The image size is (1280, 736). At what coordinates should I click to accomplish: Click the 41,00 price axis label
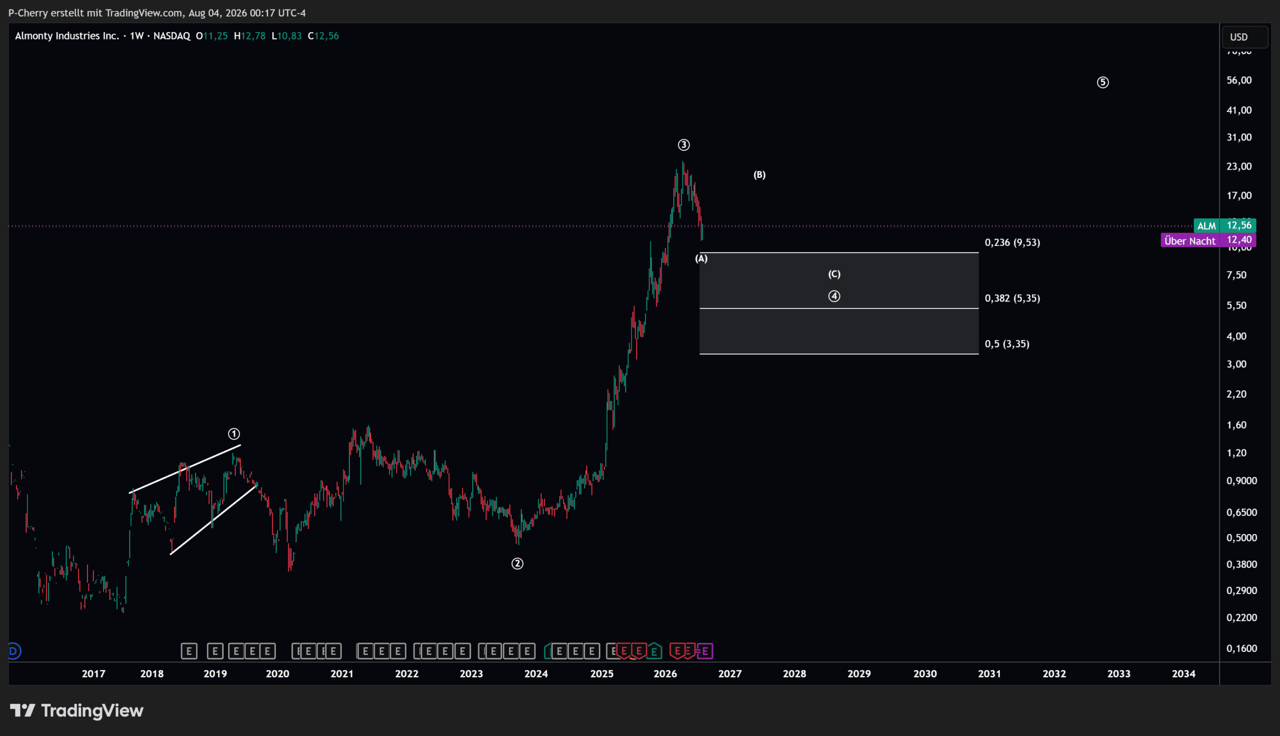[1239, 110]
